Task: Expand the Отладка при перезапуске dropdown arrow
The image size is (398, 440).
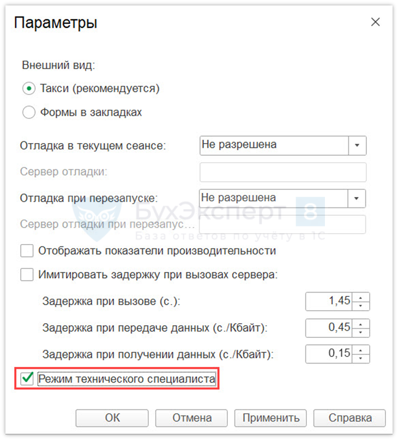Action: [357, 198]
